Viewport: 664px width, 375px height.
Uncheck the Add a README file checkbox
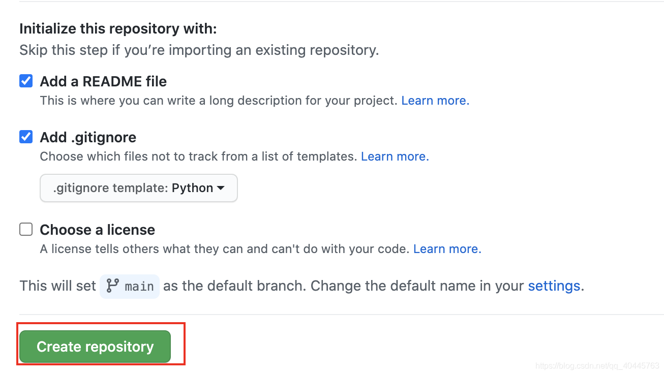[26, 81]
